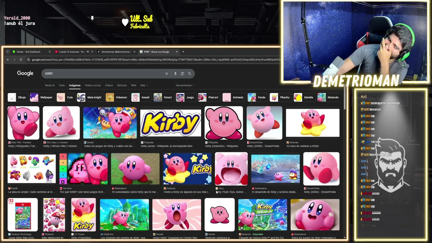Viewport: 432px width, 243px height.
Task: Mute the Cuando Te Enamoras tab audio
Action: (x=87, y=52)
